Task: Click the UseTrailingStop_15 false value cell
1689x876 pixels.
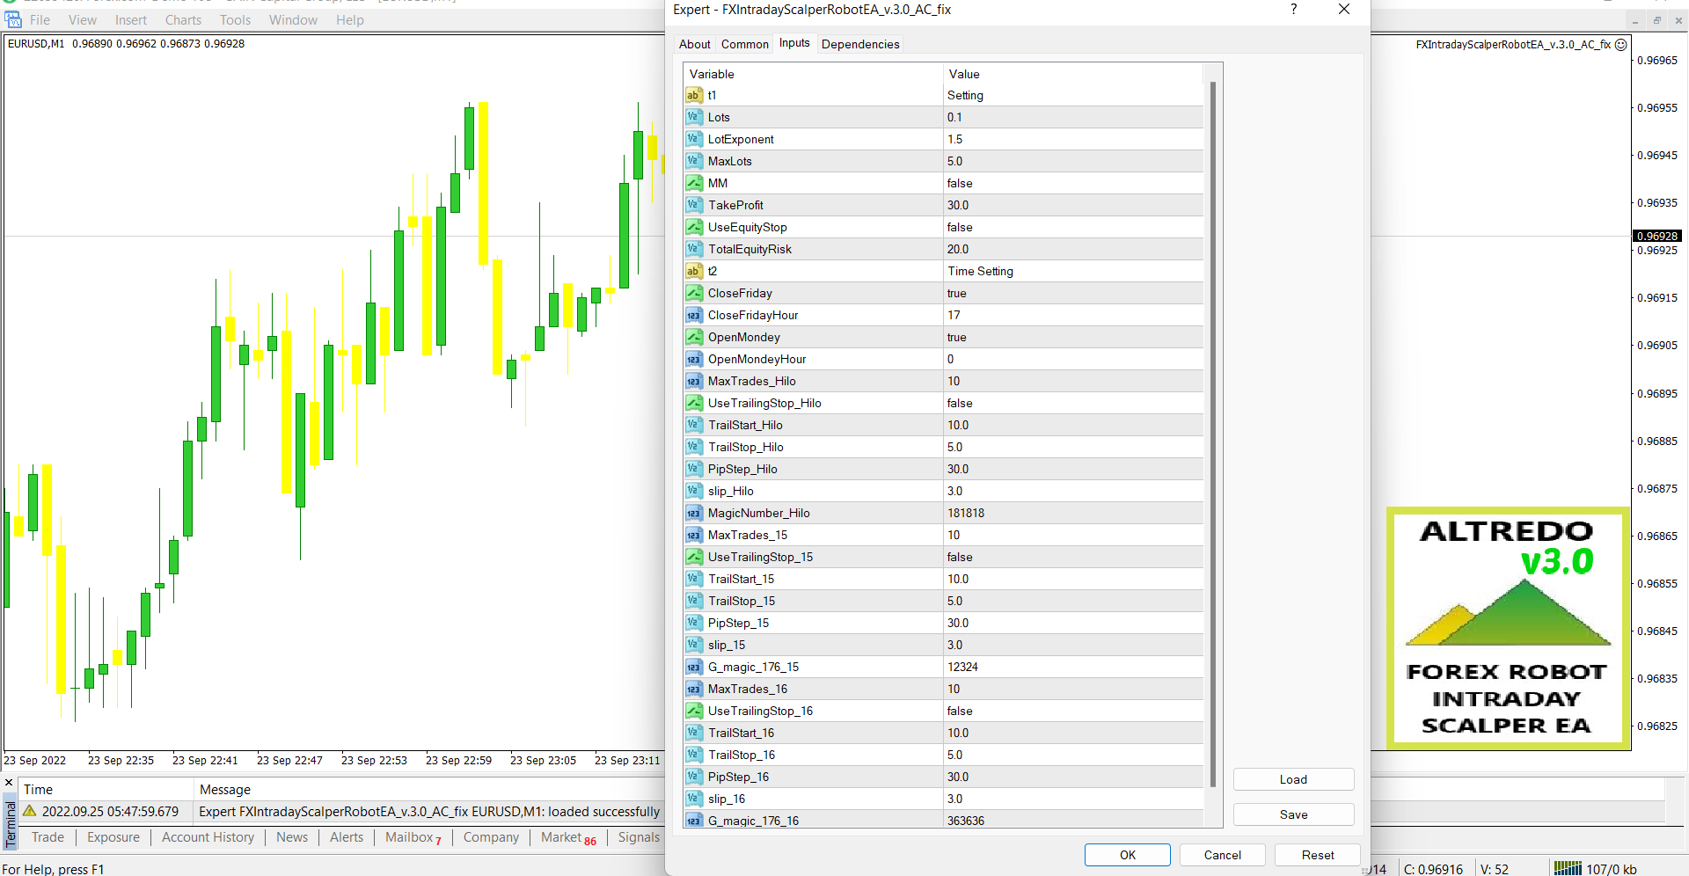Action: pos(1073,557)
